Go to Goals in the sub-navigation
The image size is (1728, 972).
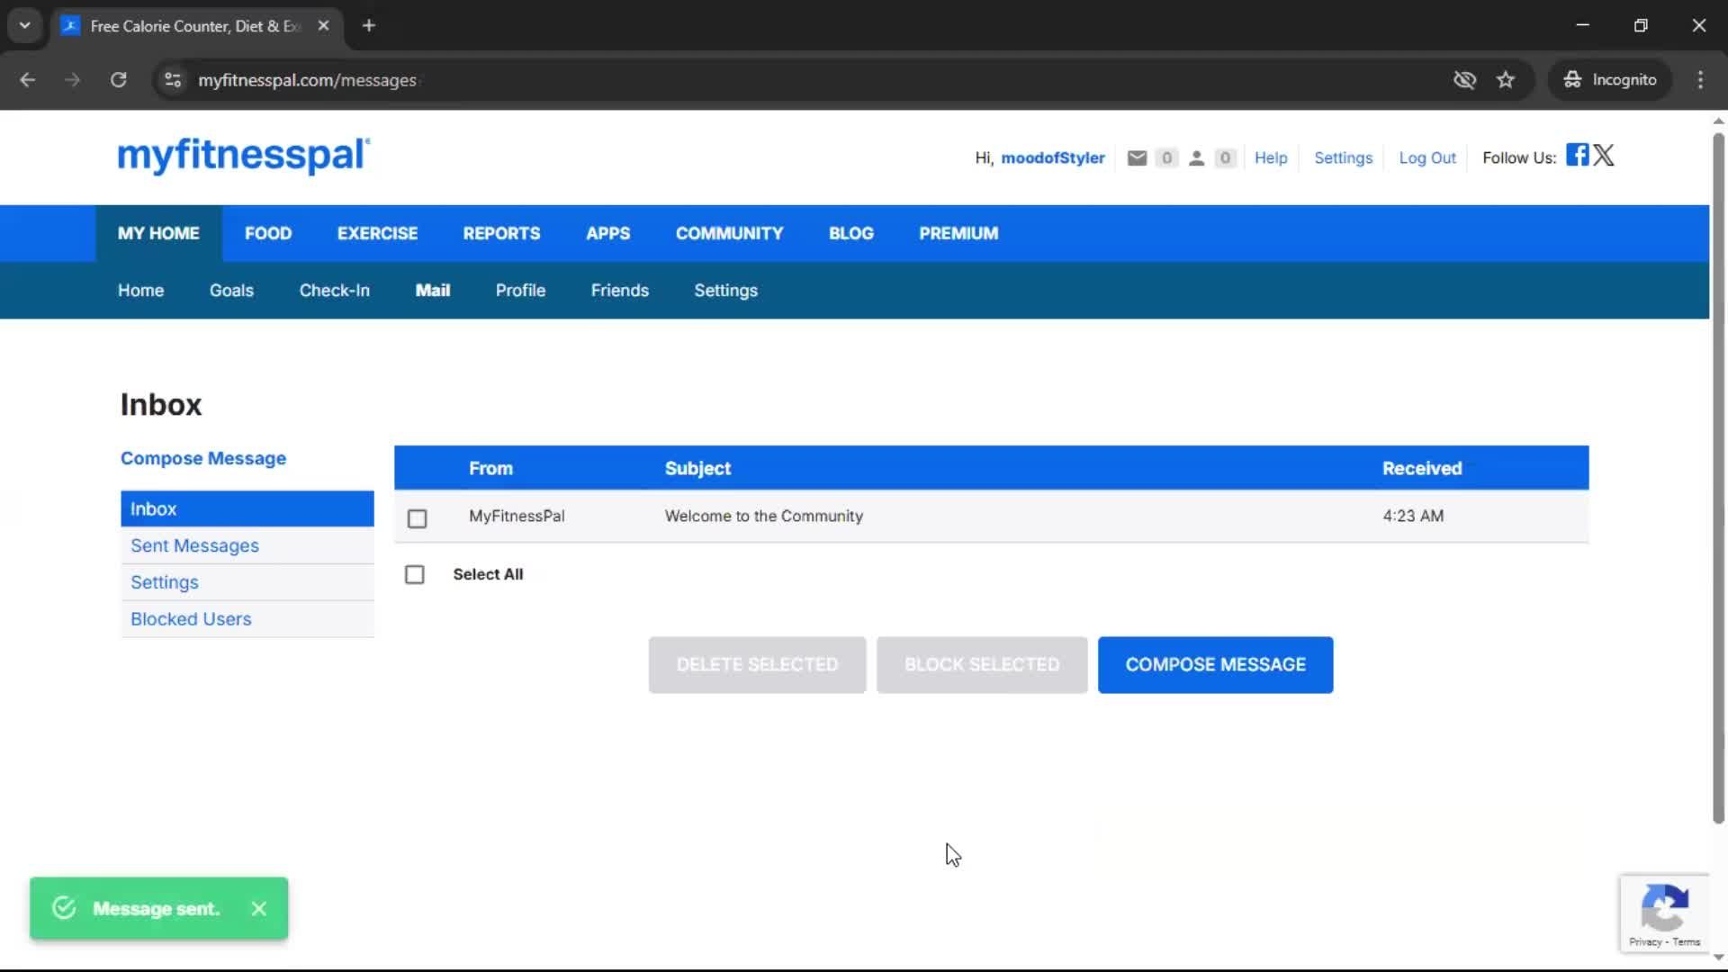point(231,291)
